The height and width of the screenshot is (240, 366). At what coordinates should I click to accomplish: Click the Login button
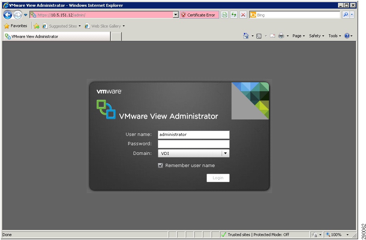218,178
